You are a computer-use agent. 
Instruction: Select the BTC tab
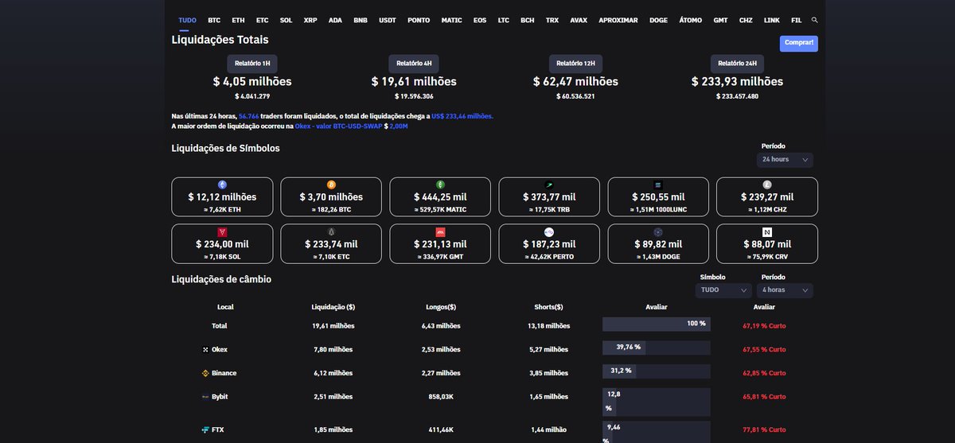(214, 20)
